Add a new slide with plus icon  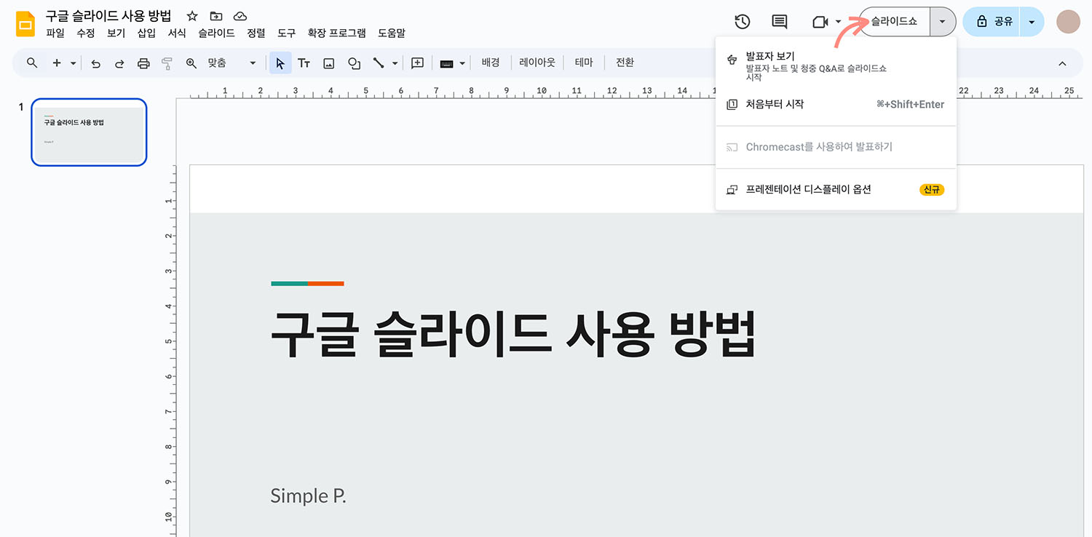point(57,63)
